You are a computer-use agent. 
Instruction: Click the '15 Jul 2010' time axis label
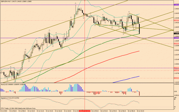click(x=3, y=111)
